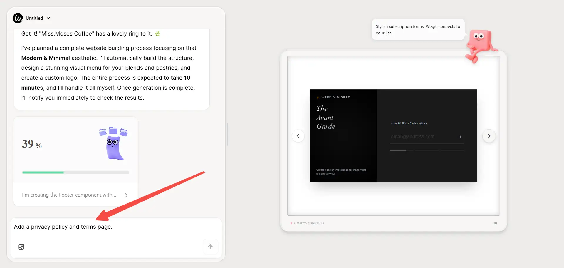Click the 'Stylish subscription forms' tip bubble
Screen dimensions: 564x268
[x=418, y=29]
